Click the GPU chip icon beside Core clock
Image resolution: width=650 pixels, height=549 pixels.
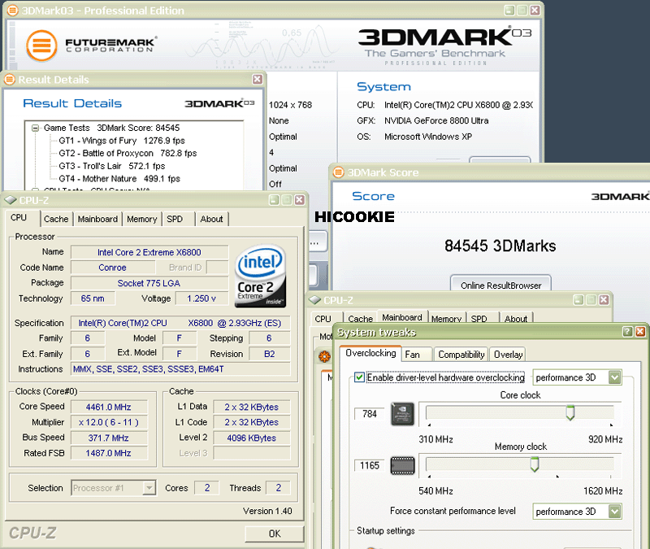(x=401, y=415)
